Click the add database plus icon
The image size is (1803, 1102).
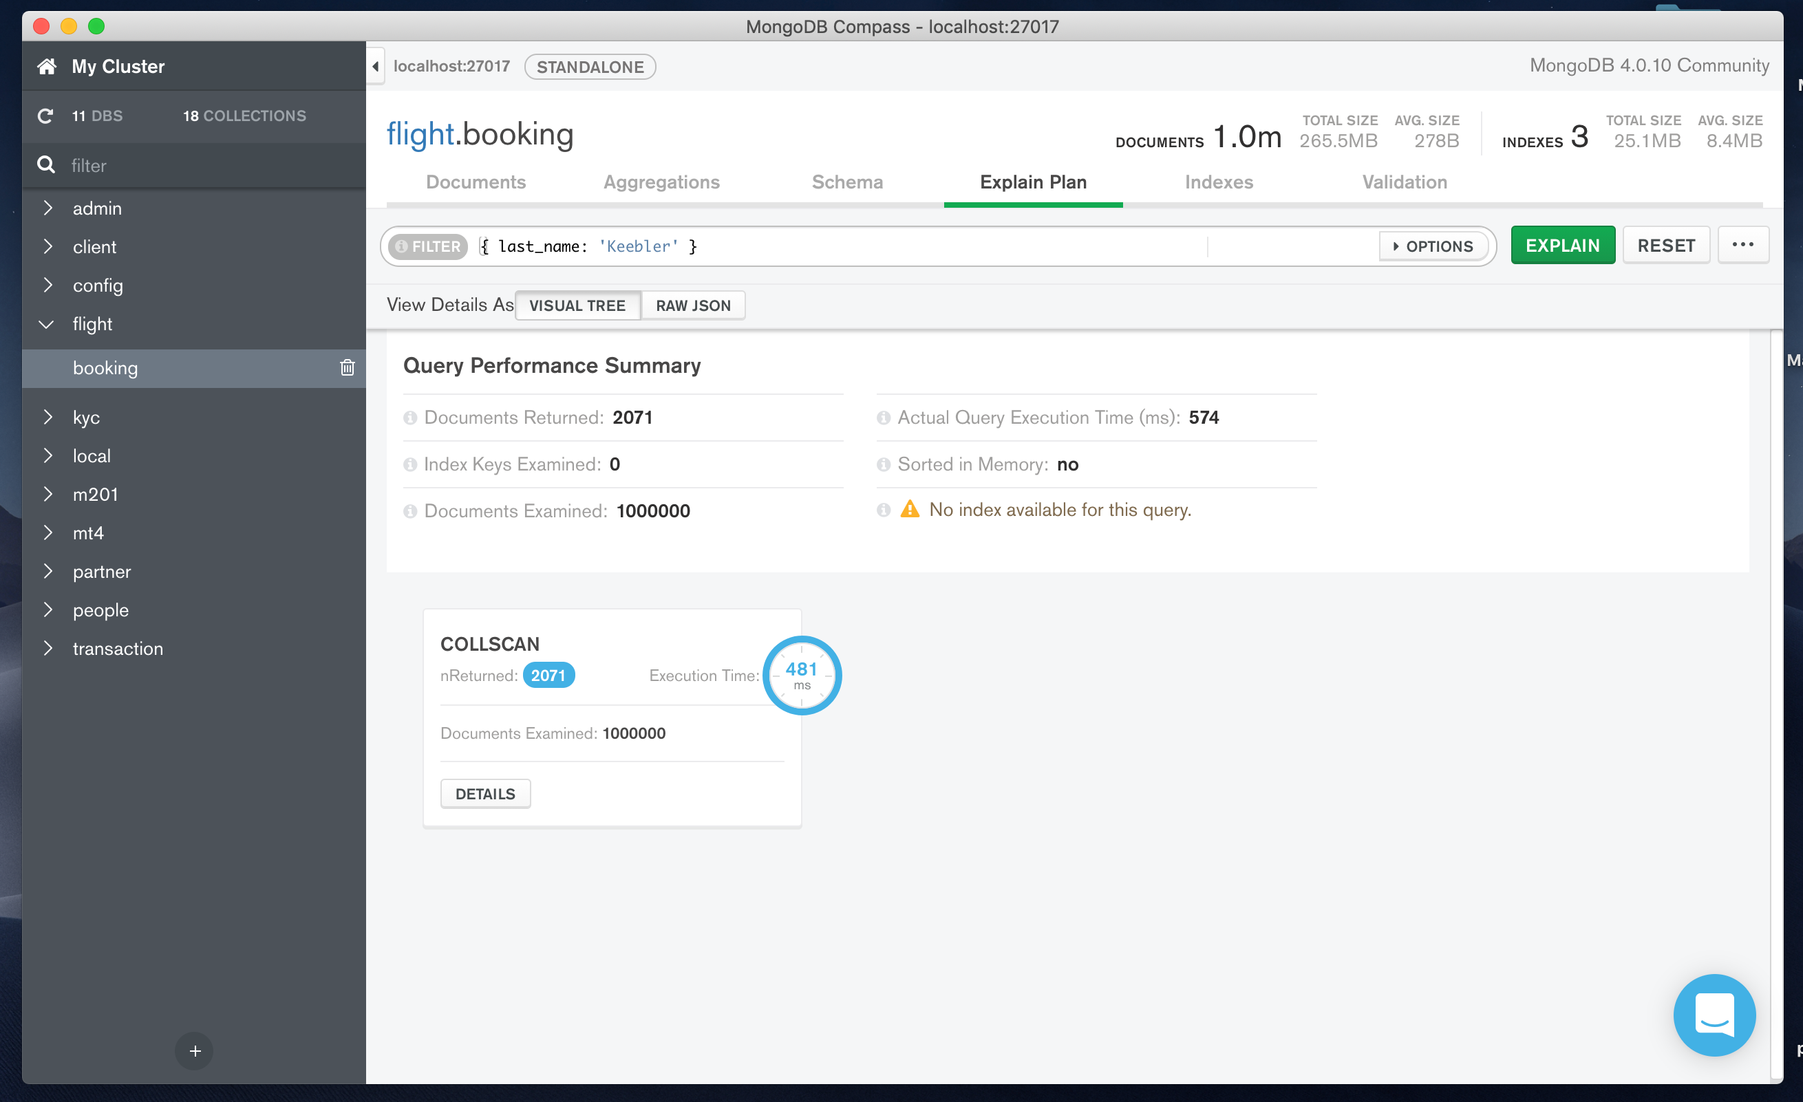click(x=194, y=1051)
